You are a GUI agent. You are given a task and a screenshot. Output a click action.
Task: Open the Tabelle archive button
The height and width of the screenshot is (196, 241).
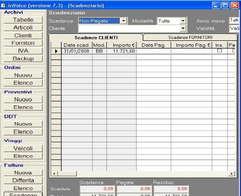tap(23, 20)
